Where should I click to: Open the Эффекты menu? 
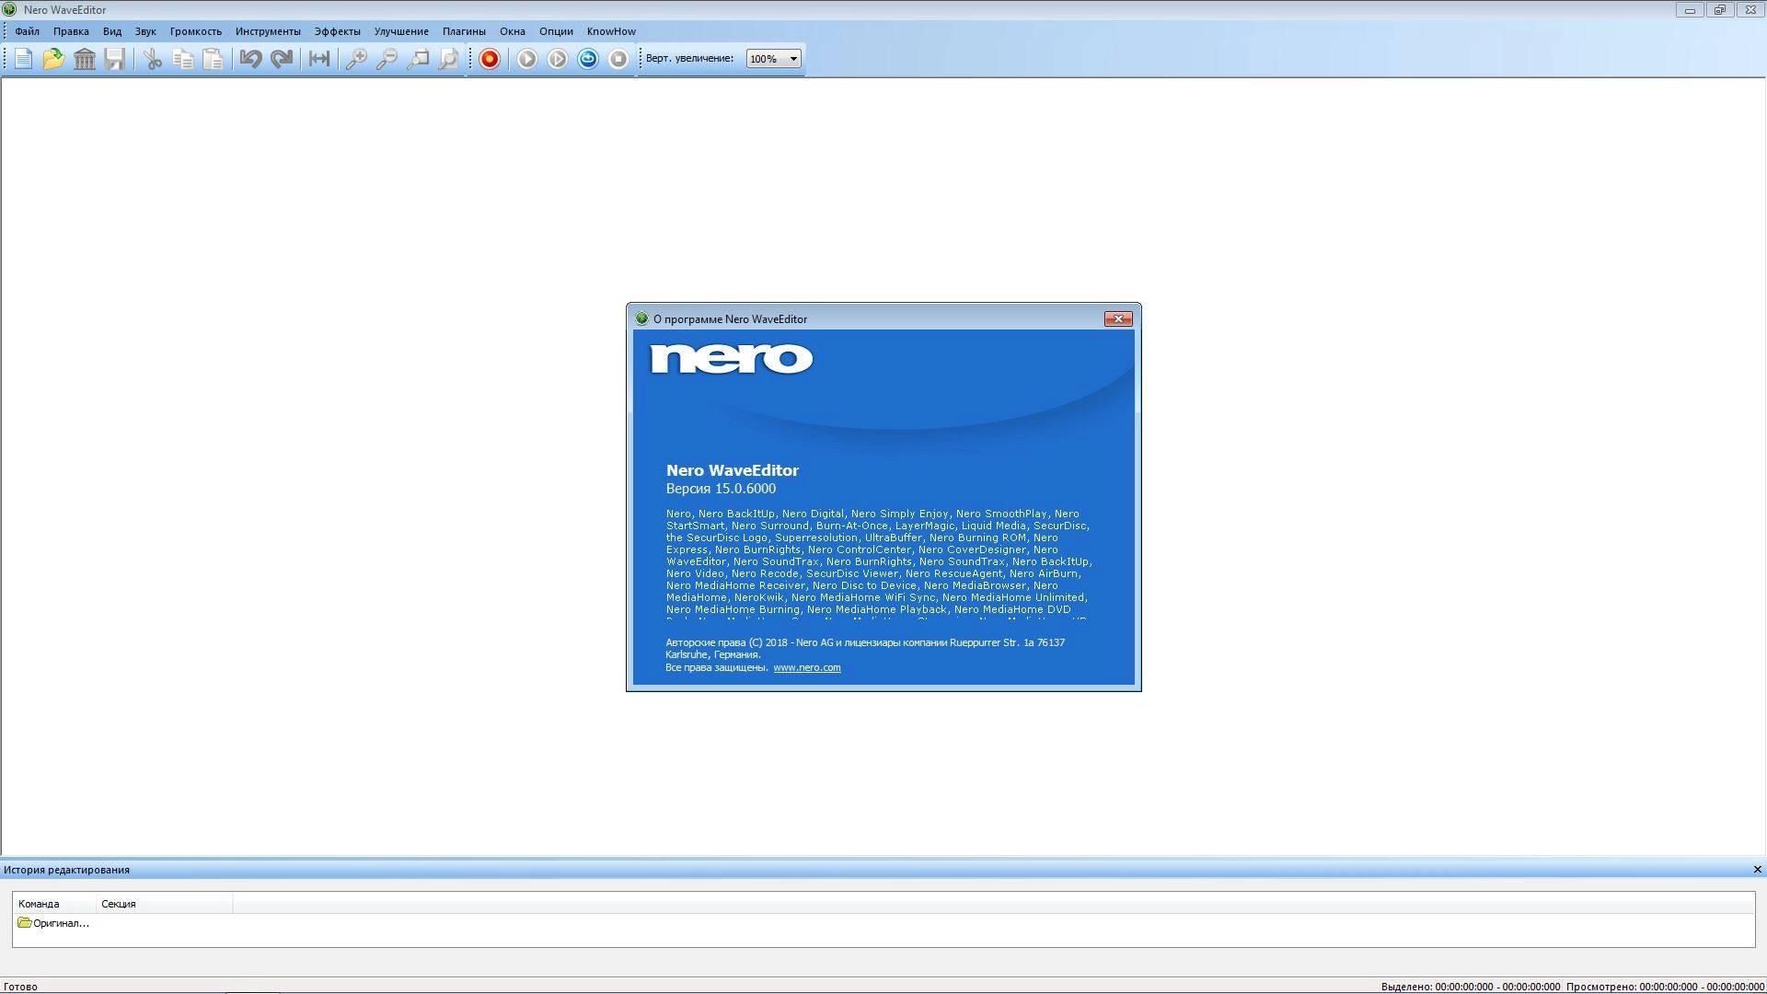(x=338, y=31)
